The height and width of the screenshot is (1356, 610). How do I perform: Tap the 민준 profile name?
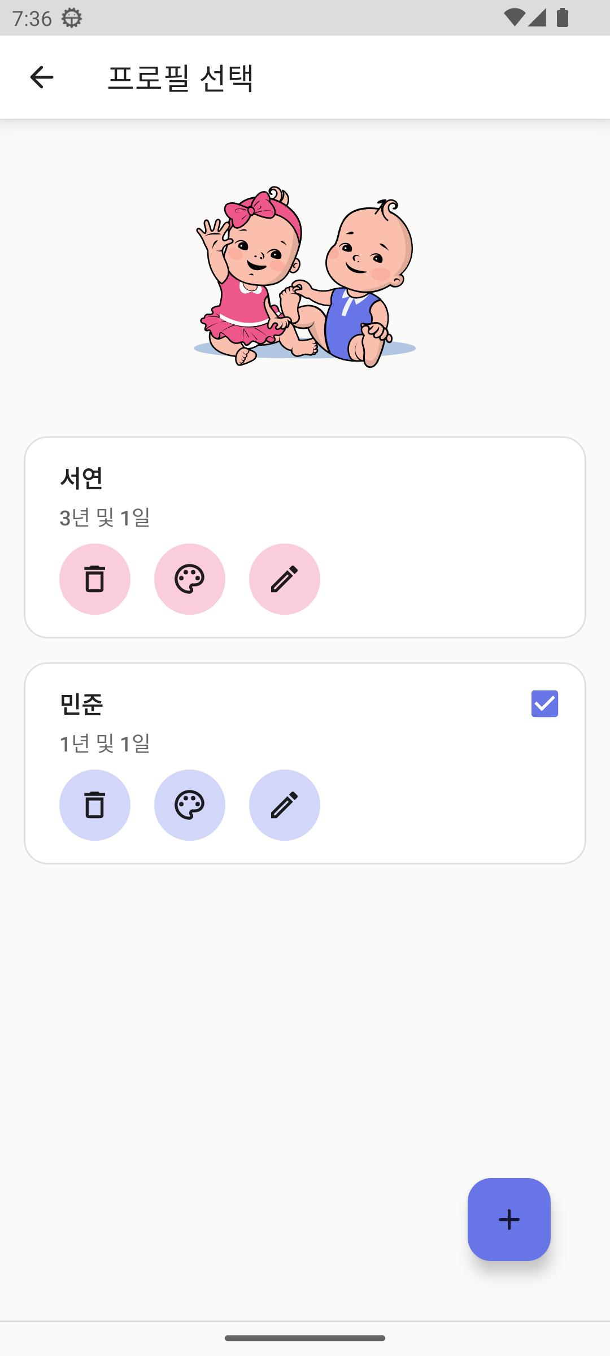81,704
